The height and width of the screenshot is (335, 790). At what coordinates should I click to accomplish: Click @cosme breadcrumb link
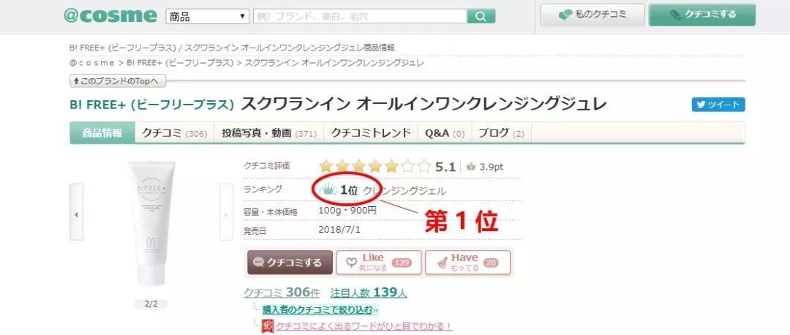(x=92, y=63)
